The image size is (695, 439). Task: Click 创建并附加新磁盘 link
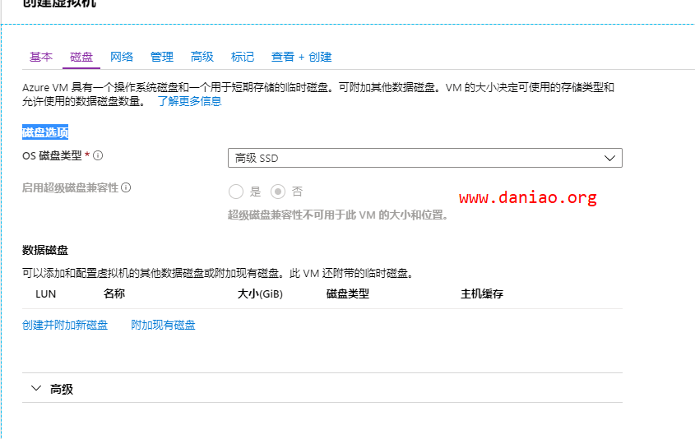65,325
